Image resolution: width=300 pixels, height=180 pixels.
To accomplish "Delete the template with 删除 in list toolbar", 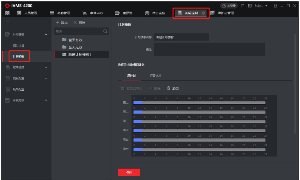I will (x=79, y=22).
